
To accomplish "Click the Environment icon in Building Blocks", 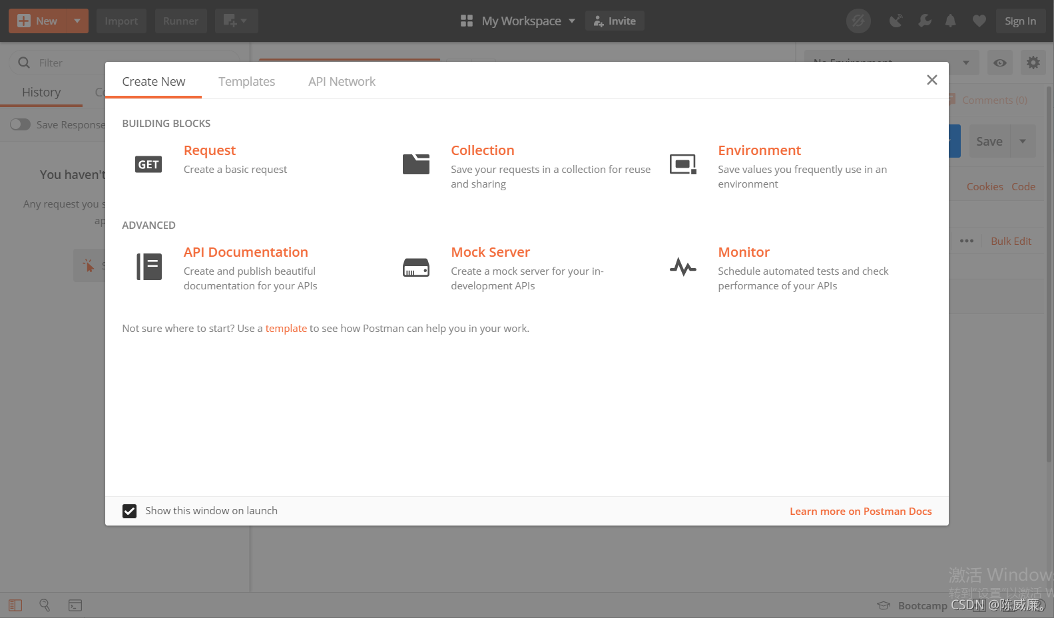I will (x=683, y=164).
